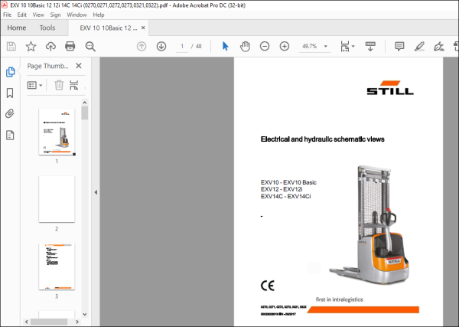
Task: Print the document
Action: (x=70, y=46)
